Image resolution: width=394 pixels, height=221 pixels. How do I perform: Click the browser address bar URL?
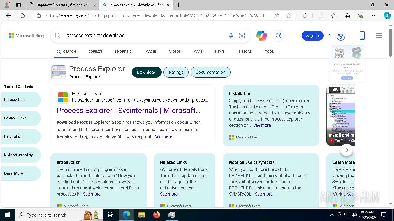156,16
